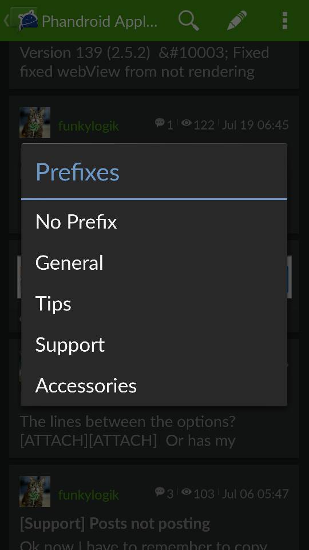Image resolution: width=309 pixels, height=550 pixels.
Task: Tap the eye views icon showing 122
Action: point(187,123)
